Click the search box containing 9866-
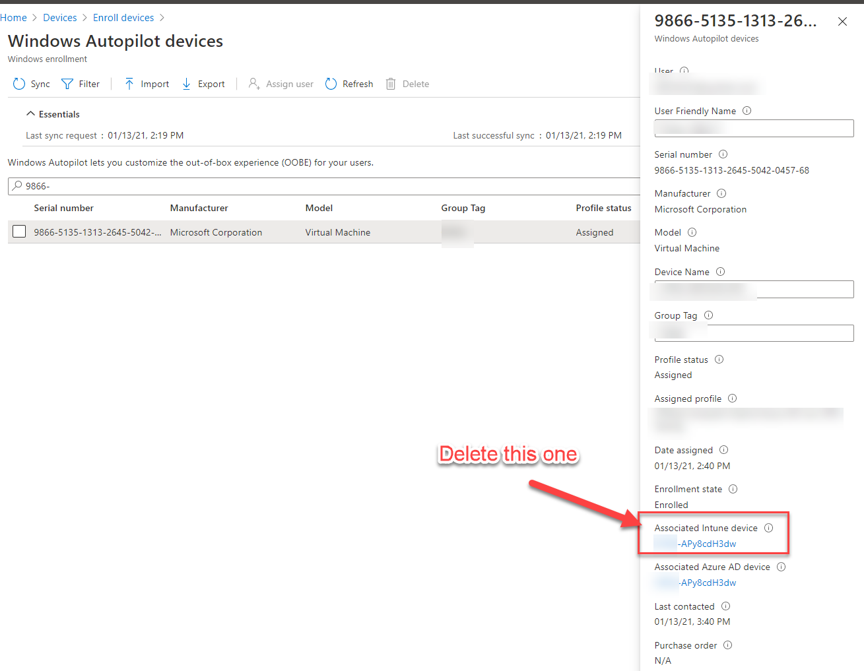Image resolution: width=864 pixels, height=671 pixels. (323, 186)
